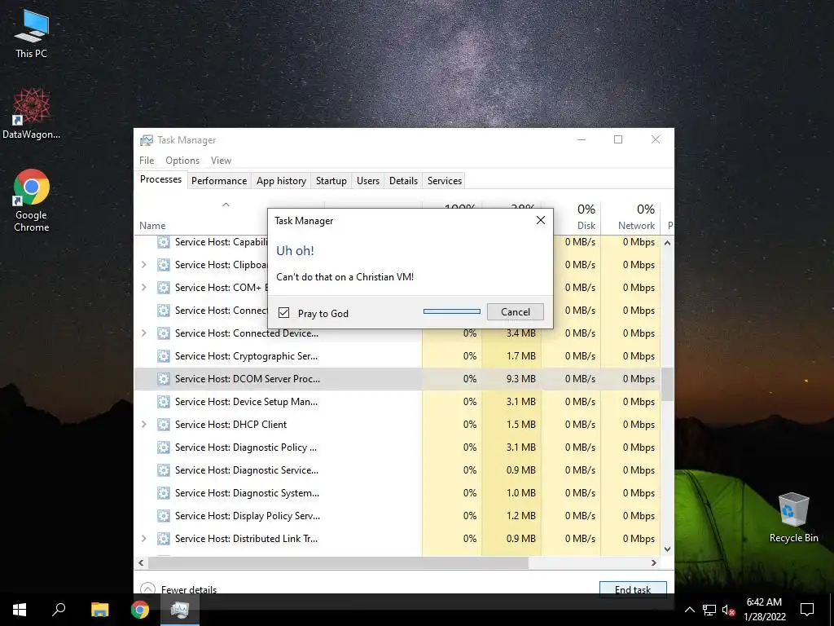This screenshot has width=834, height=626.
Task: Open the View menu
Action: (221, 161)
